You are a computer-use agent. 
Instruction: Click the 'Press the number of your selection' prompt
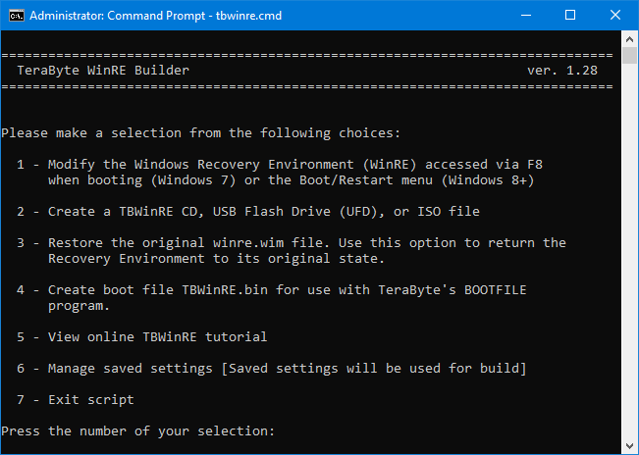[x=138, y=431]
